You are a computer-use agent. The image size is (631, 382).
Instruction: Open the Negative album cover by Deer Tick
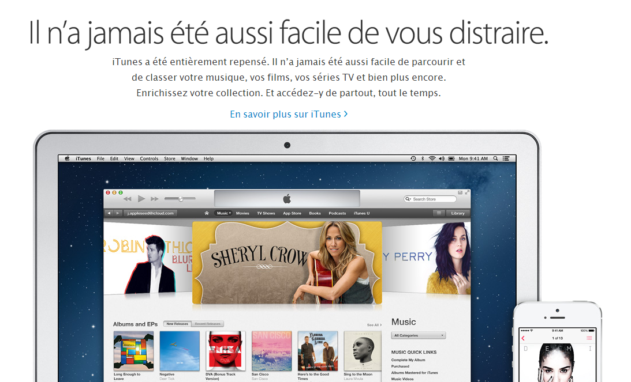tap(180, 351)
